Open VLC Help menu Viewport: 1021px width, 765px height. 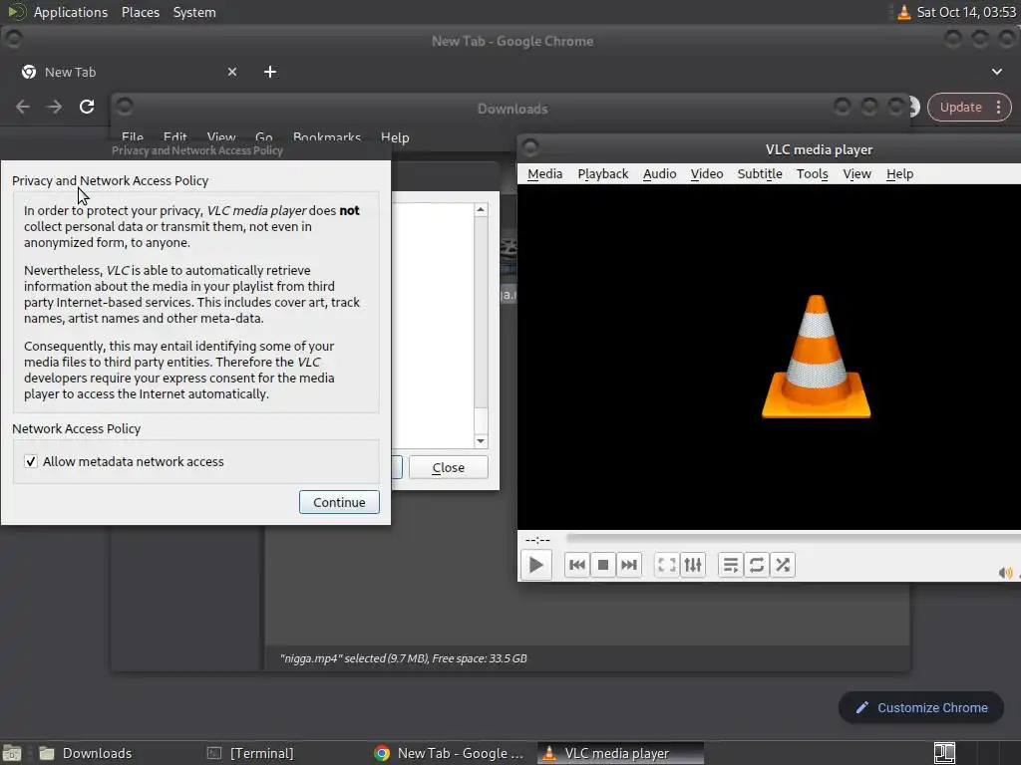[900, 173]
